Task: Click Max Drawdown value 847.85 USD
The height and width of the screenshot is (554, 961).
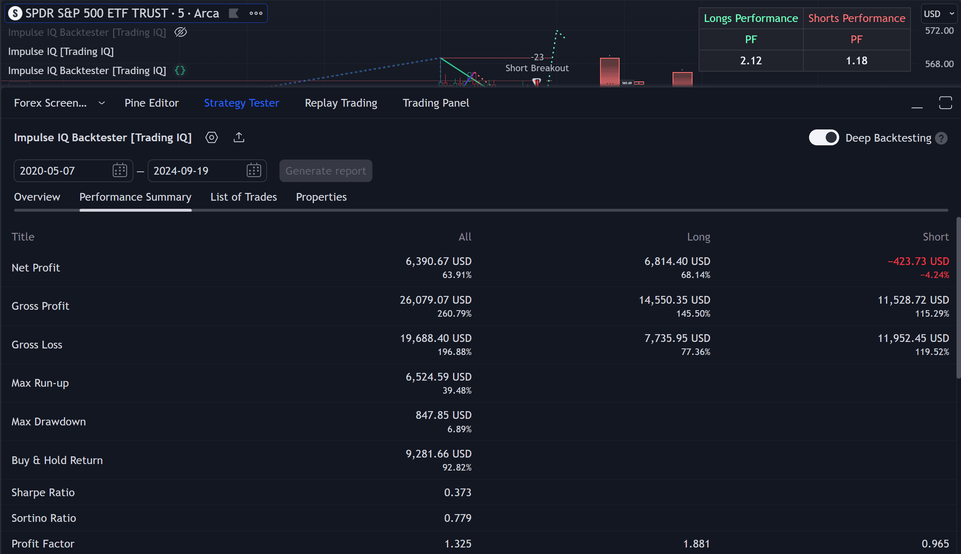Action: click(x=443, y=415)
